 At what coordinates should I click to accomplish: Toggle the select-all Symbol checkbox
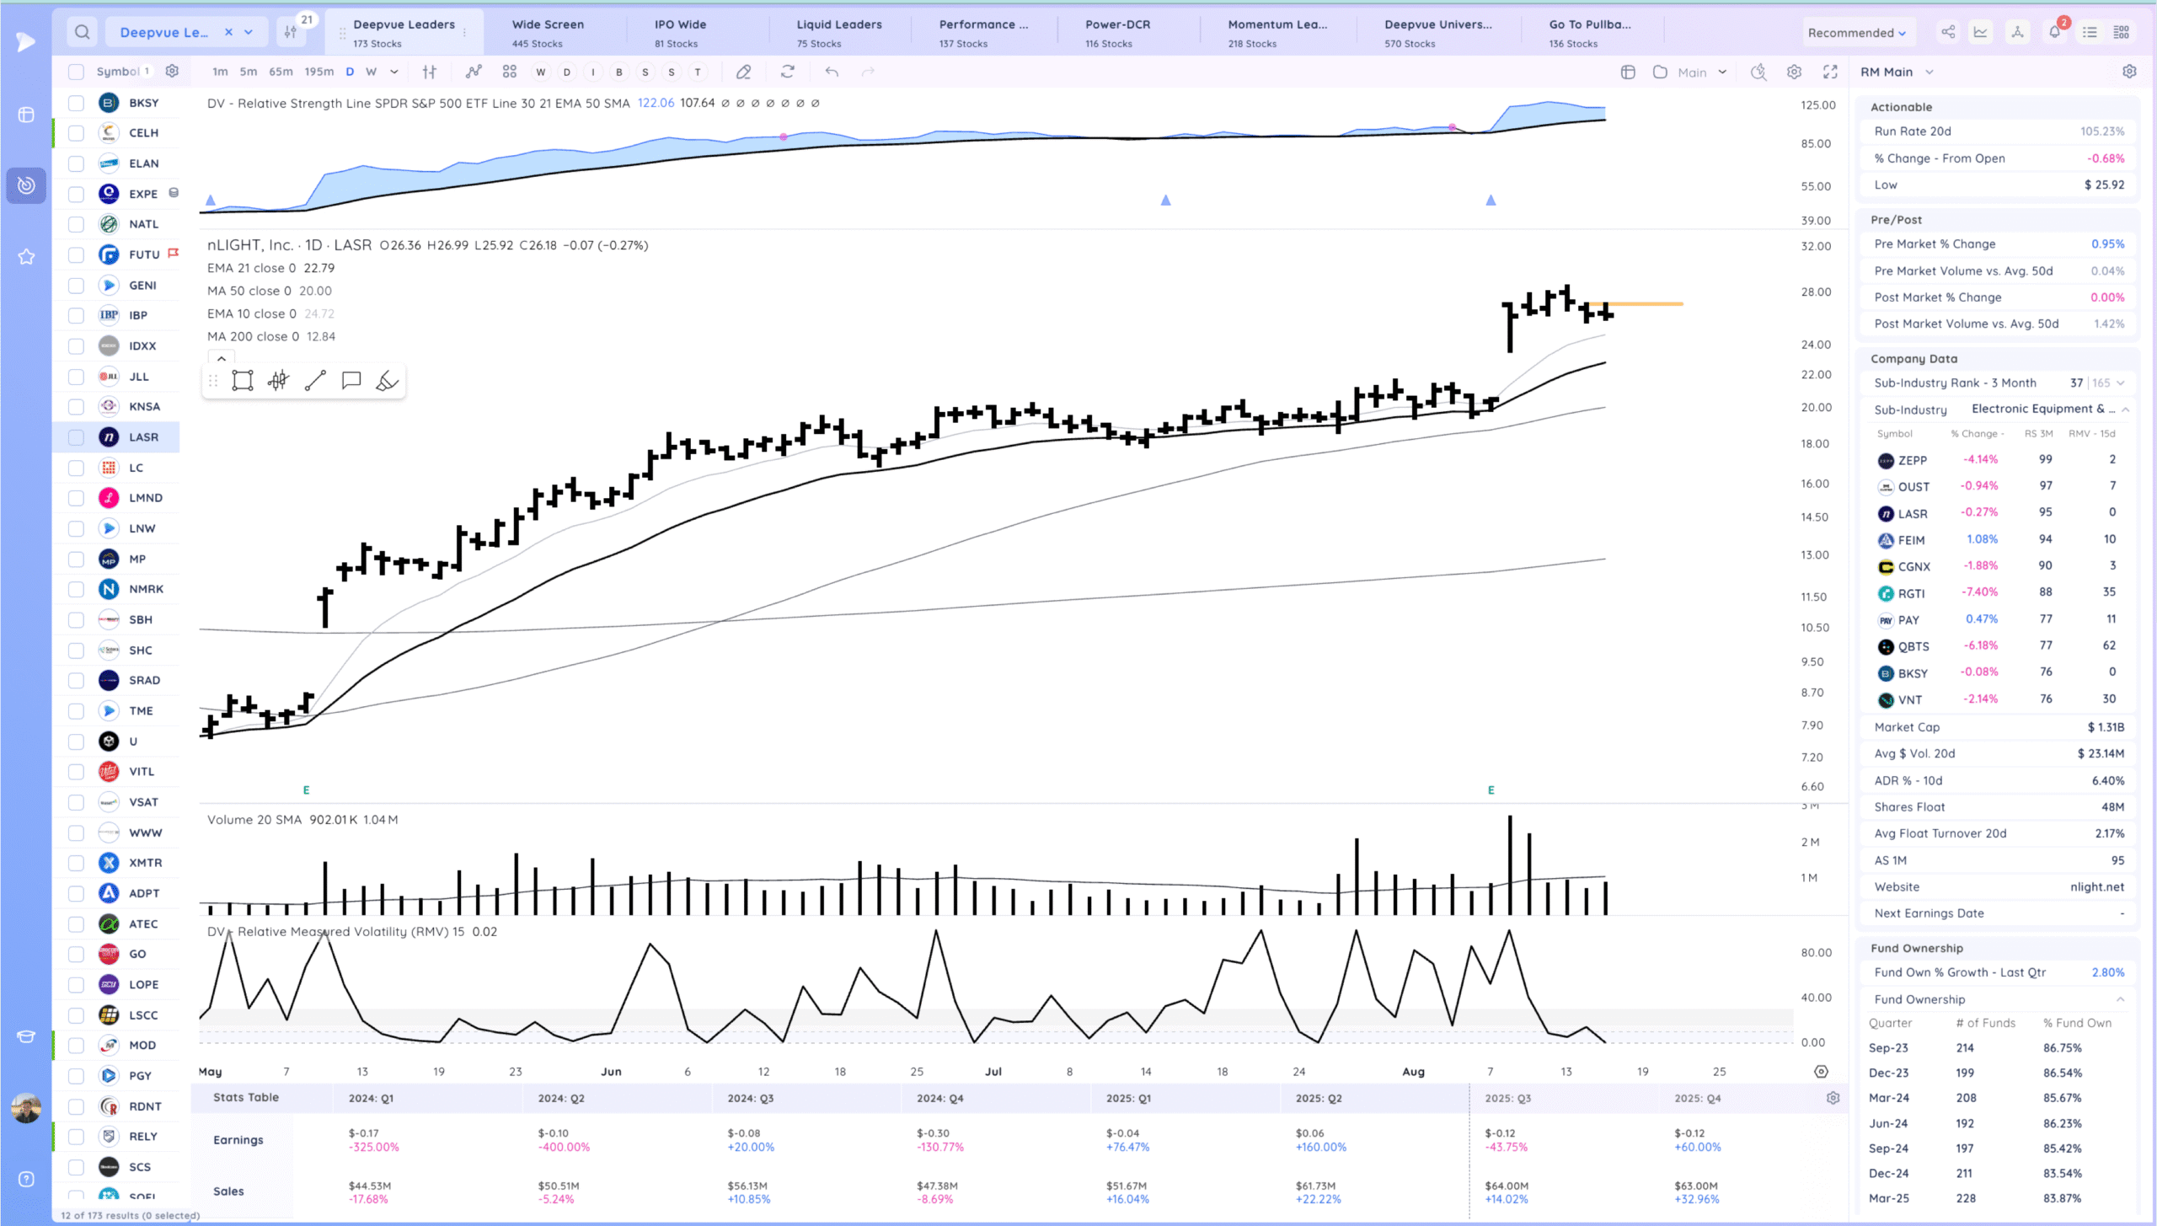point(76,72)
